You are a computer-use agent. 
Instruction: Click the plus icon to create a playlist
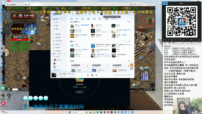(x=65, y=54)
